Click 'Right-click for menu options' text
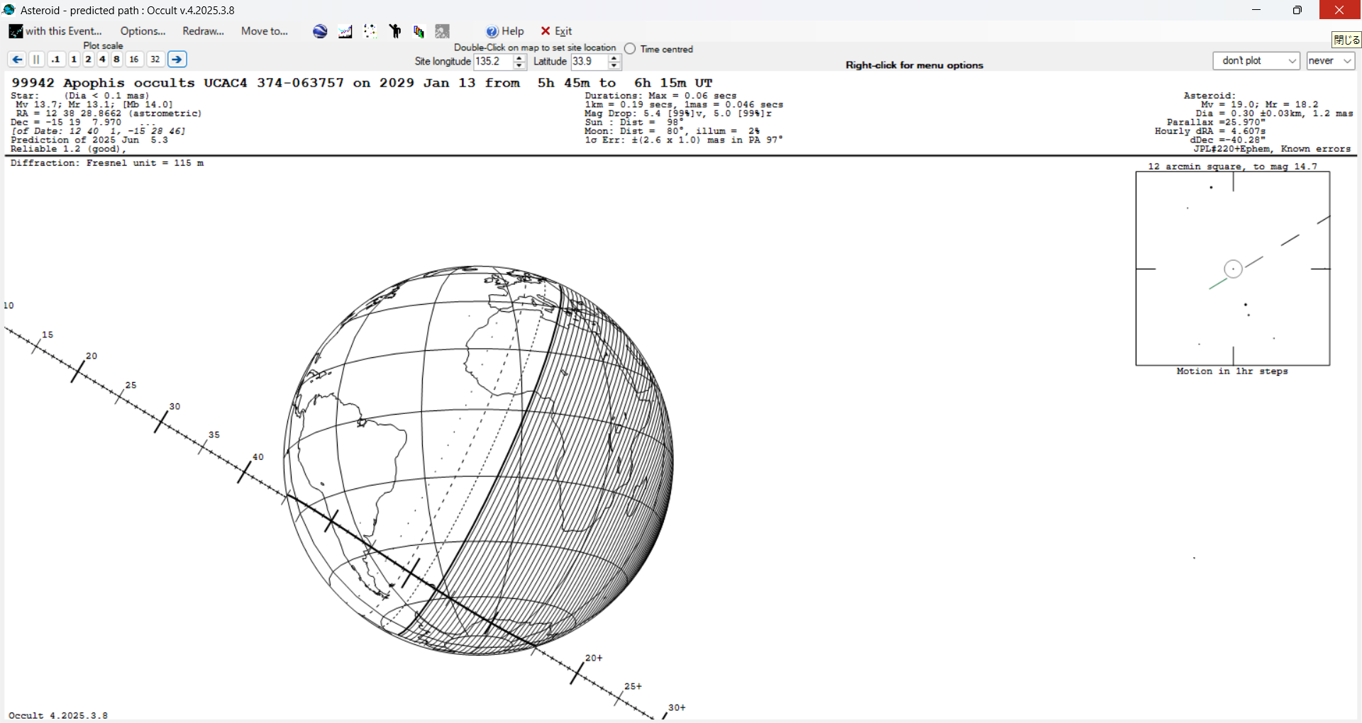Viewport: 1362px width, 723px height. pyautogui.click(x=914, y=65)
